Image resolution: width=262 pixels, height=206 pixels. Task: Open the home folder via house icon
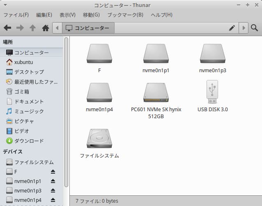46,28
